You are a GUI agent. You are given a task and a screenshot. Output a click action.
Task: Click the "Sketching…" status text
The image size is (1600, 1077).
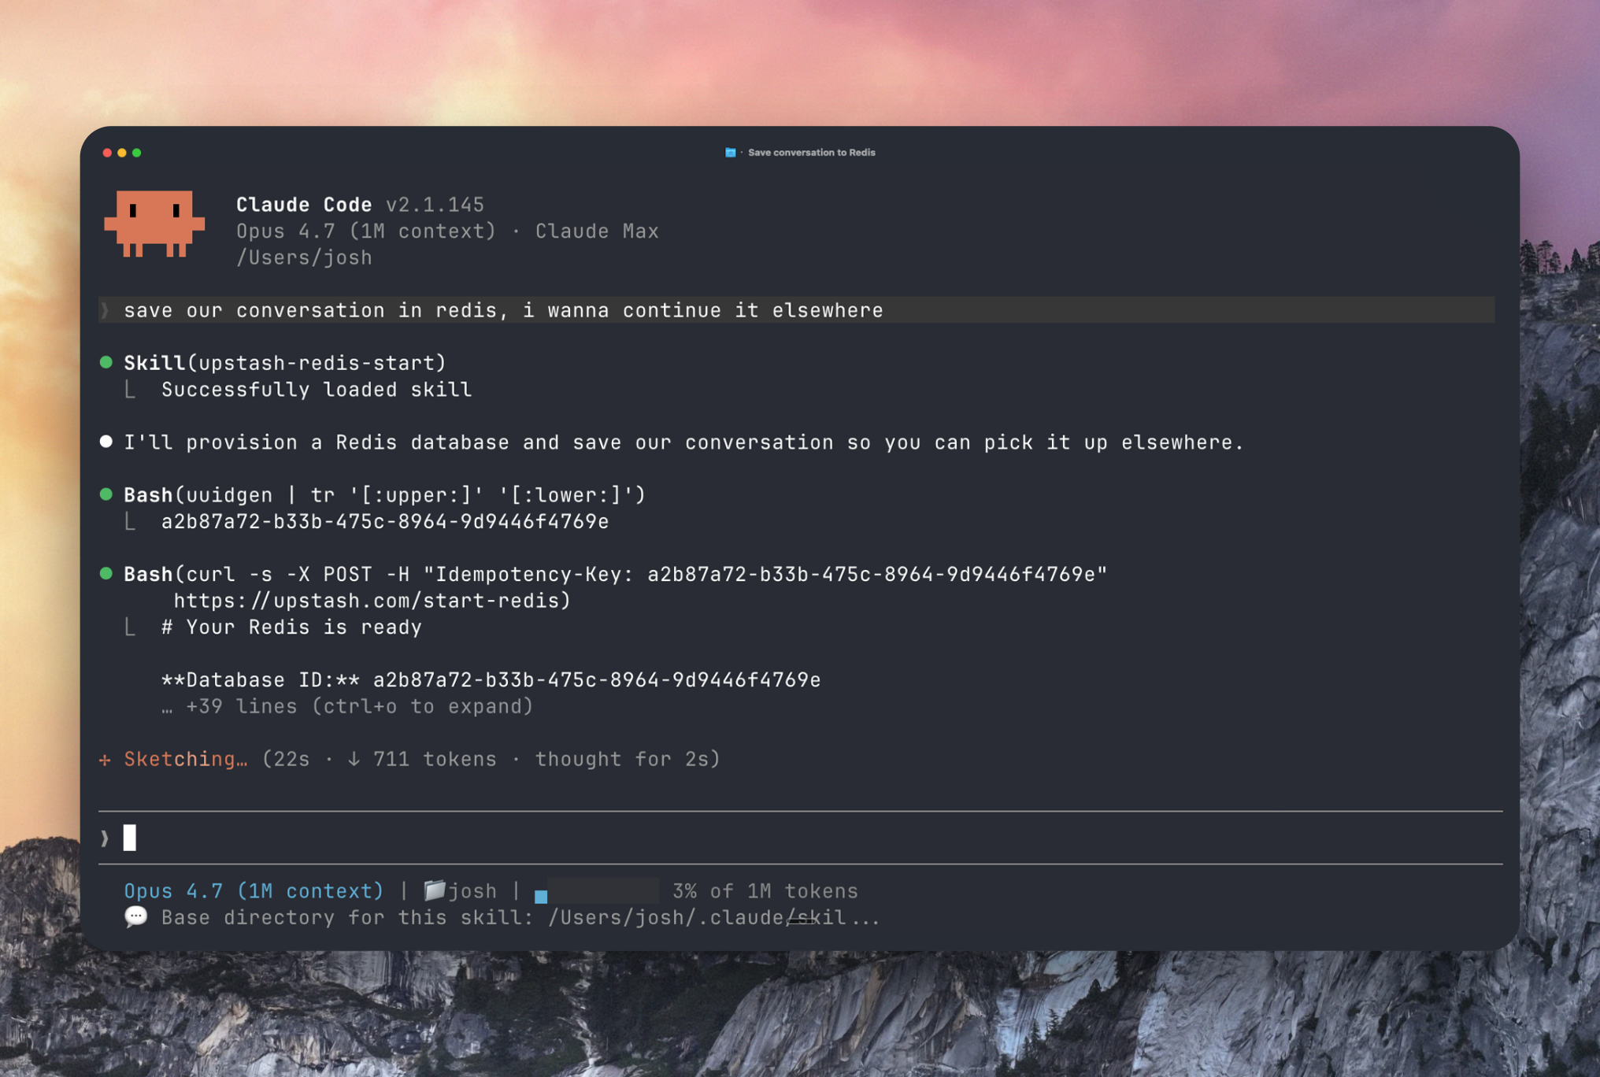click(x=186, y=759)
